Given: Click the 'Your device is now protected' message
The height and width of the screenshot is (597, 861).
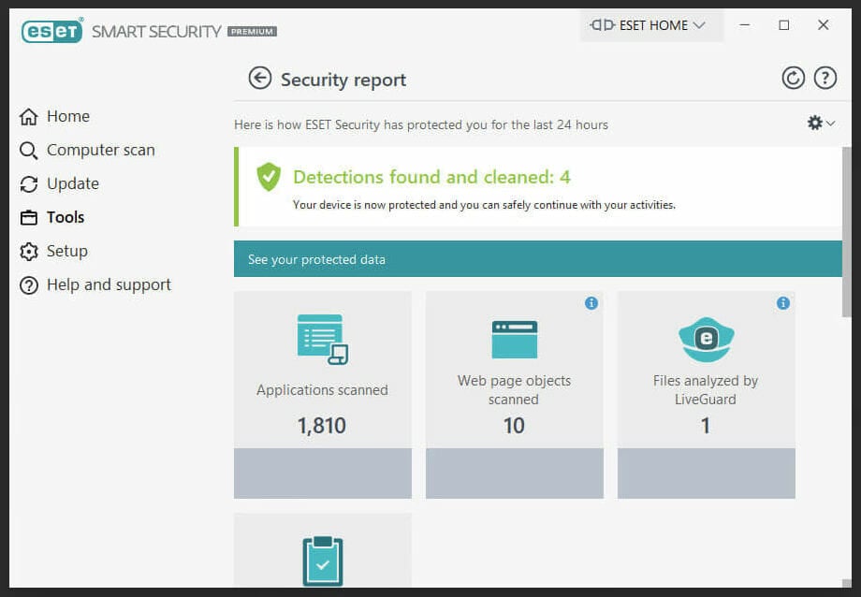Looking at the screenshot, I should (x=484, y=205).
